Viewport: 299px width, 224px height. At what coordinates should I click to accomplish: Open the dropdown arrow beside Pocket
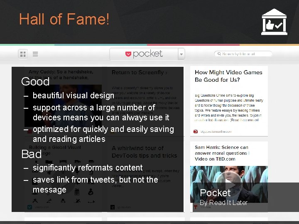click(x=181, y=54)
